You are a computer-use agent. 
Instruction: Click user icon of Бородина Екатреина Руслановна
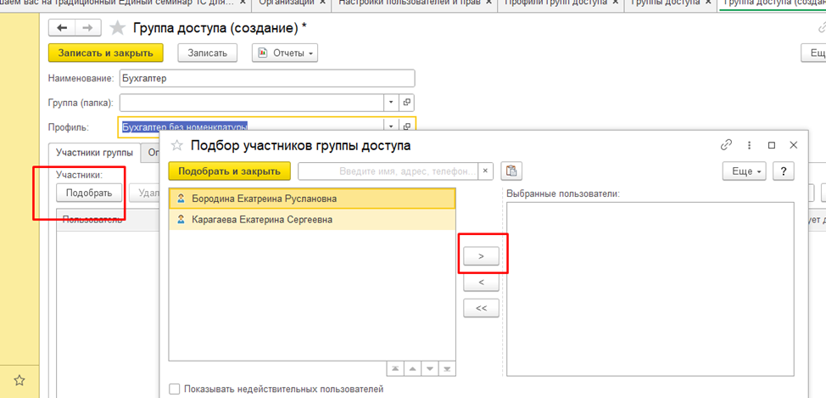point(181,199)
